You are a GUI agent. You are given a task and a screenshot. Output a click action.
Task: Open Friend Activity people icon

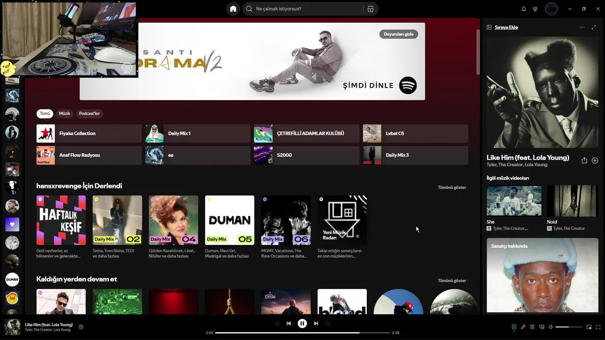tap(535, 8)
